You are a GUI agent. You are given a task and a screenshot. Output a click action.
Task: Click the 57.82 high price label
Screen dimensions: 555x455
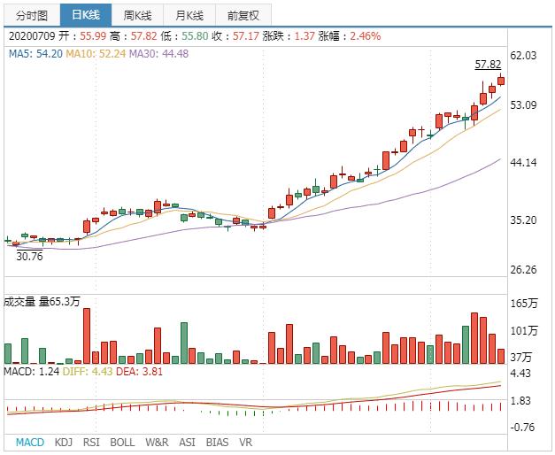coord(488,65)
